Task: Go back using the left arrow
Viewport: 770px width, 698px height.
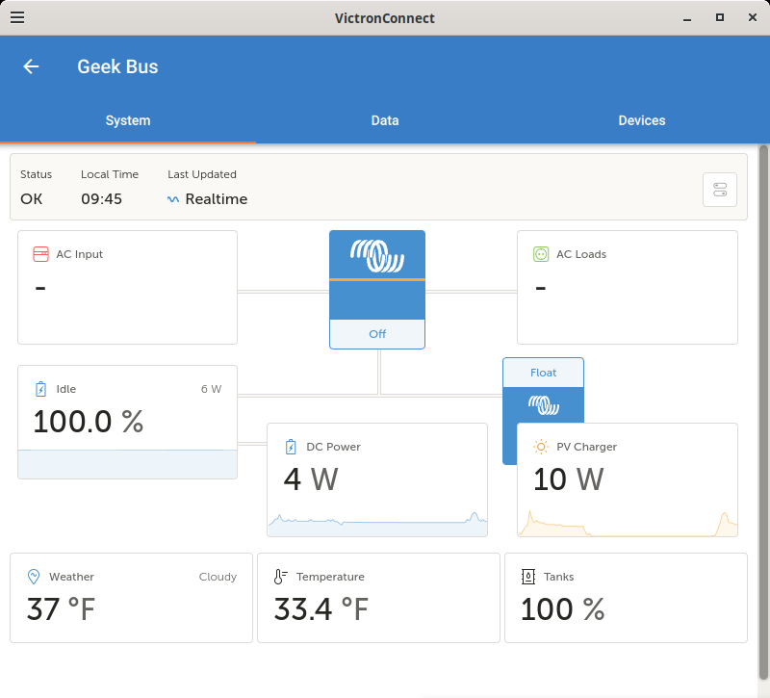Action: (31, 66)
